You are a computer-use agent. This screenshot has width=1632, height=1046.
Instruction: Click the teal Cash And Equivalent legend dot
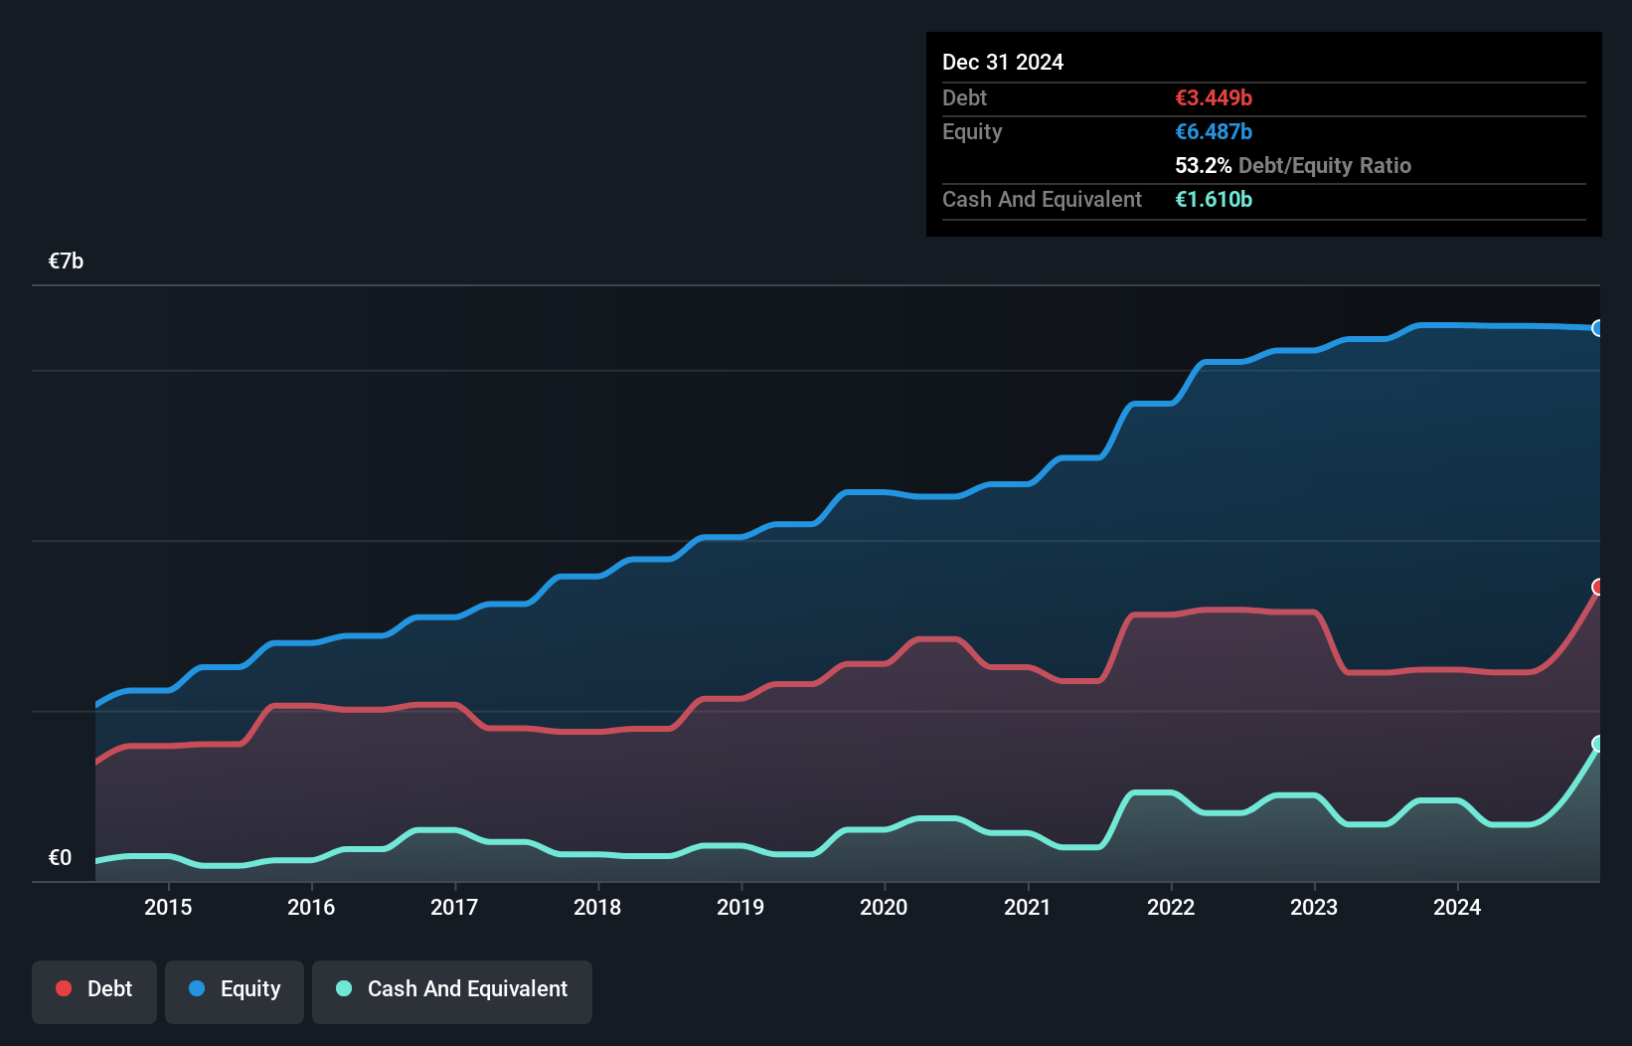point(343,988)
